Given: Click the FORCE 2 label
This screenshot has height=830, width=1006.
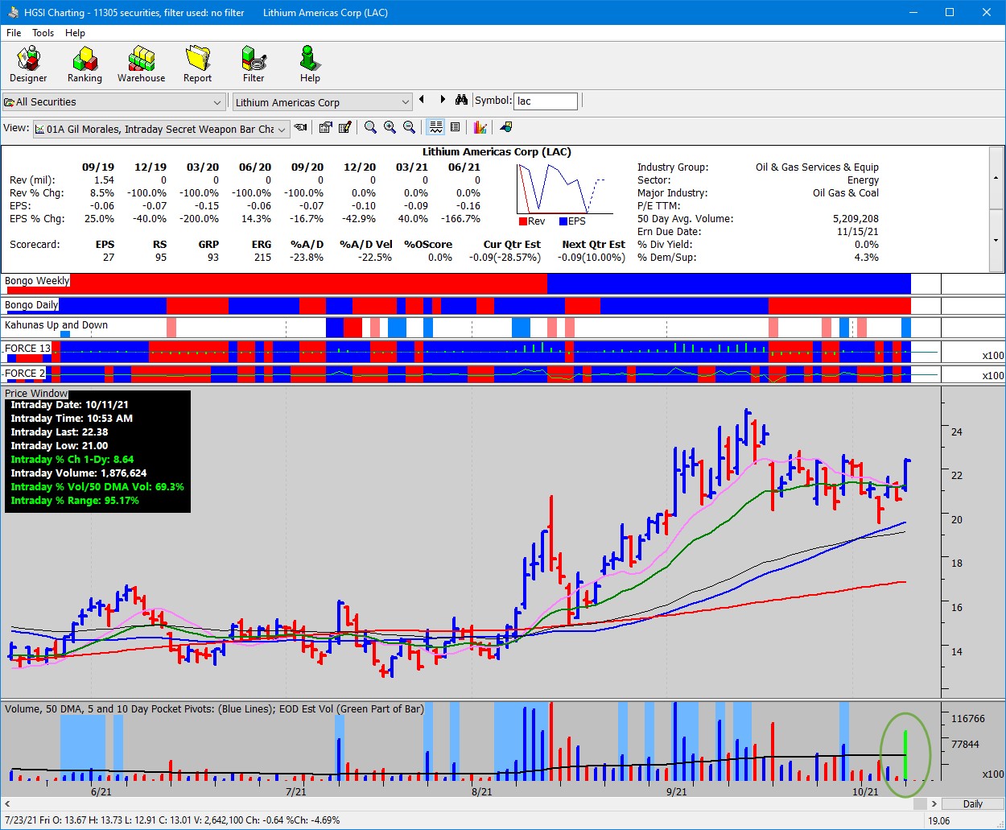Looking at the screenshot, I should 24,373.
